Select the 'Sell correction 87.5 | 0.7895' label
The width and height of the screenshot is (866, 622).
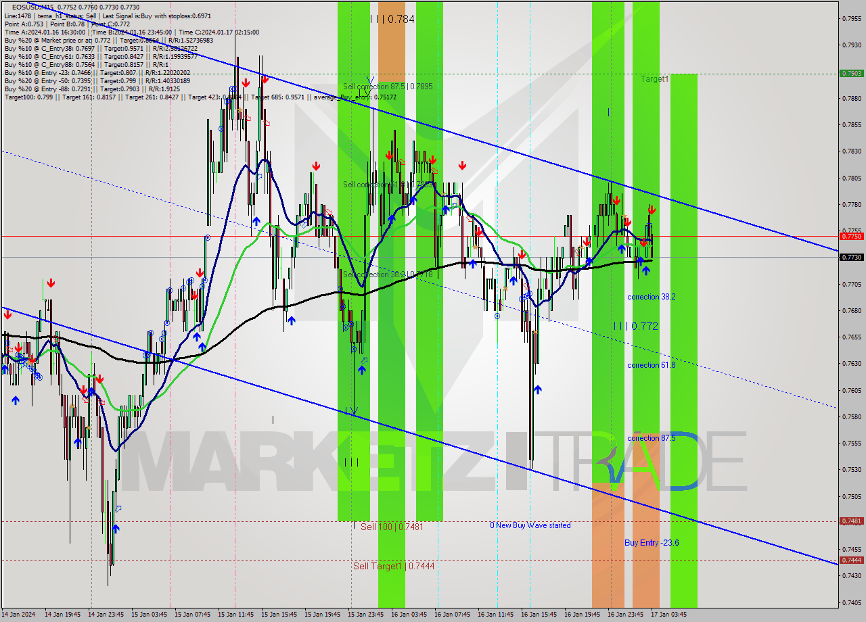coord(388,87)
